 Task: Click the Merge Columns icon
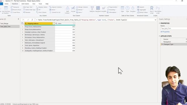[x=77, y=7]
